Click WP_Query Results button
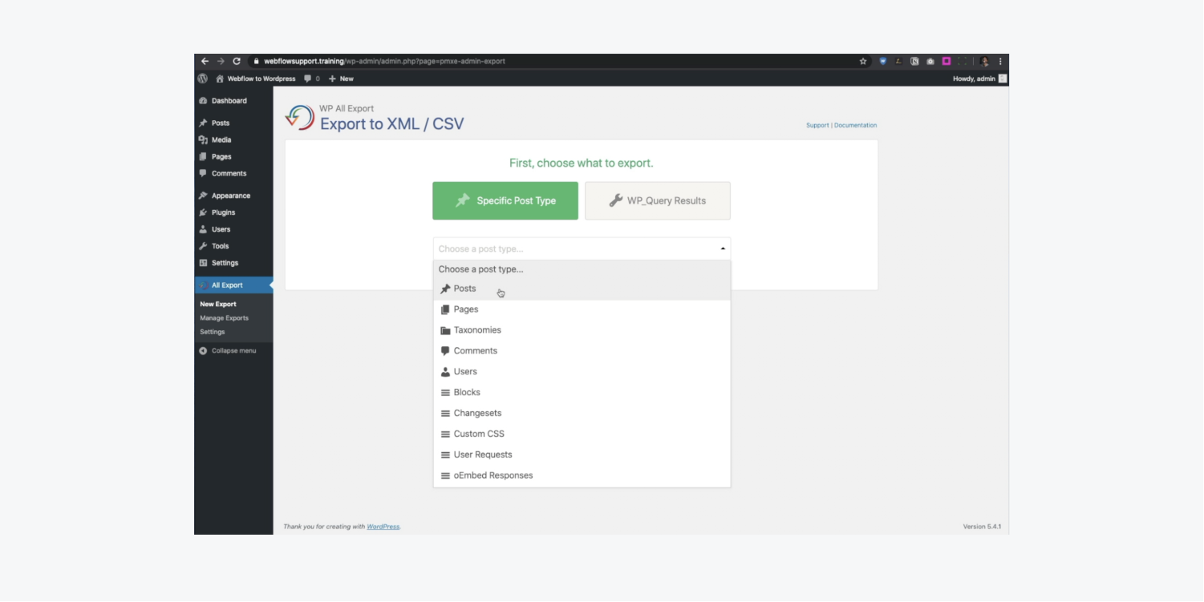This screenshot has width=1204, height=602. [658, 200]
